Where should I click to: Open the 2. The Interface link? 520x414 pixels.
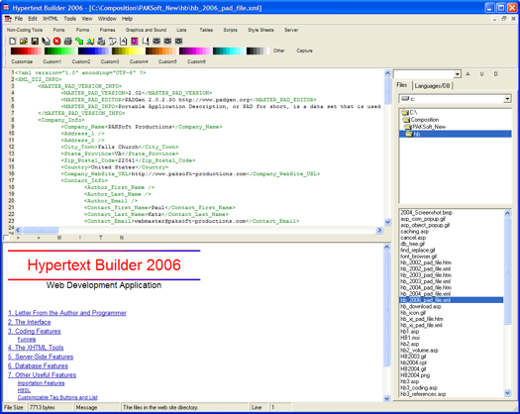tap(29, 322)
